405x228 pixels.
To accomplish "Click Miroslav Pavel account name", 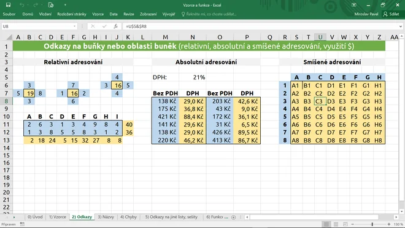I will [x=366, y=14].
